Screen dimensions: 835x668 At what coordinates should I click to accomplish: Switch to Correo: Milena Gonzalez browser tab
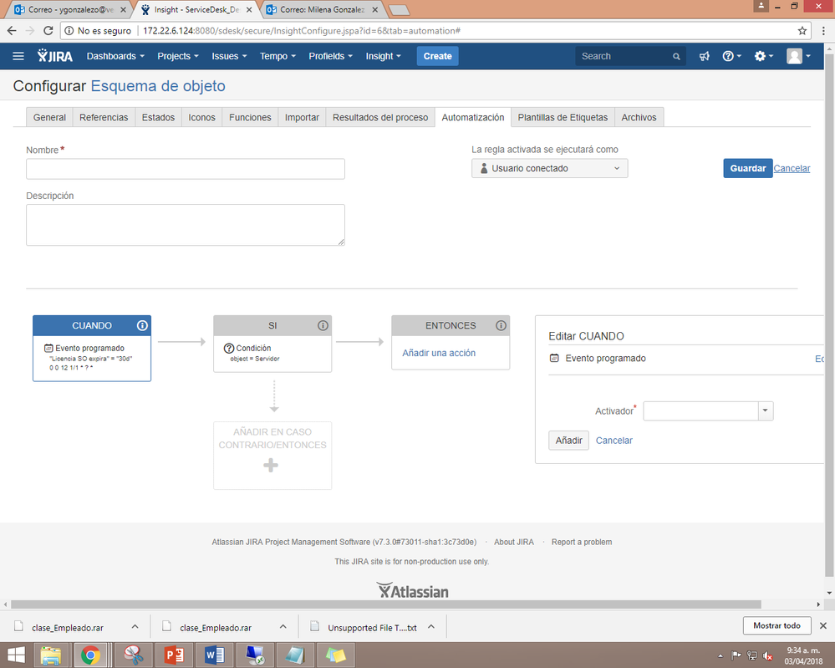(x=322, y=9)
